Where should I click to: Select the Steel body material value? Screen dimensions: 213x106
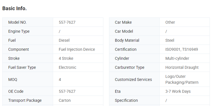170,40
